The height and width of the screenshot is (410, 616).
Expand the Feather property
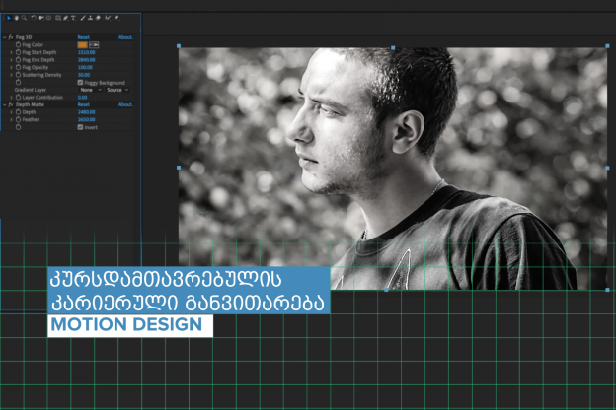point(12,119)
